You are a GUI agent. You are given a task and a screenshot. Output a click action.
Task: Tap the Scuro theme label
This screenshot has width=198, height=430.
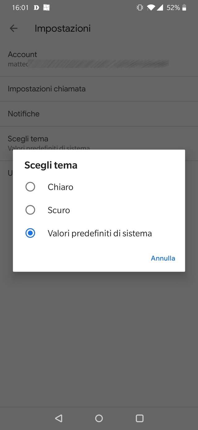59,210
